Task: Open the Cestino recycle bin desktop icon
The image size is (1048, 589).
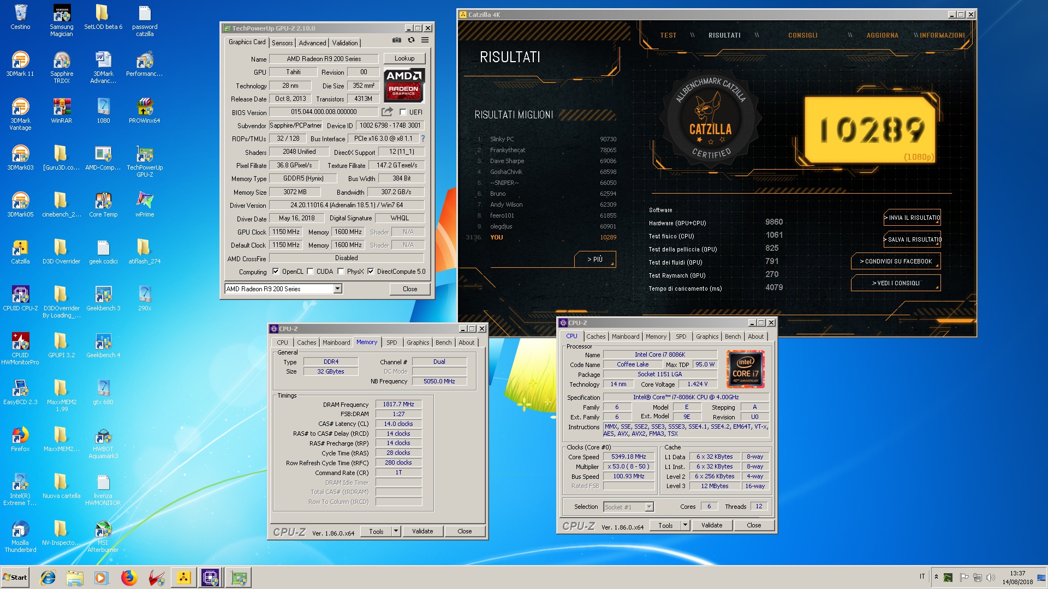Action: [x=20, y=17]
